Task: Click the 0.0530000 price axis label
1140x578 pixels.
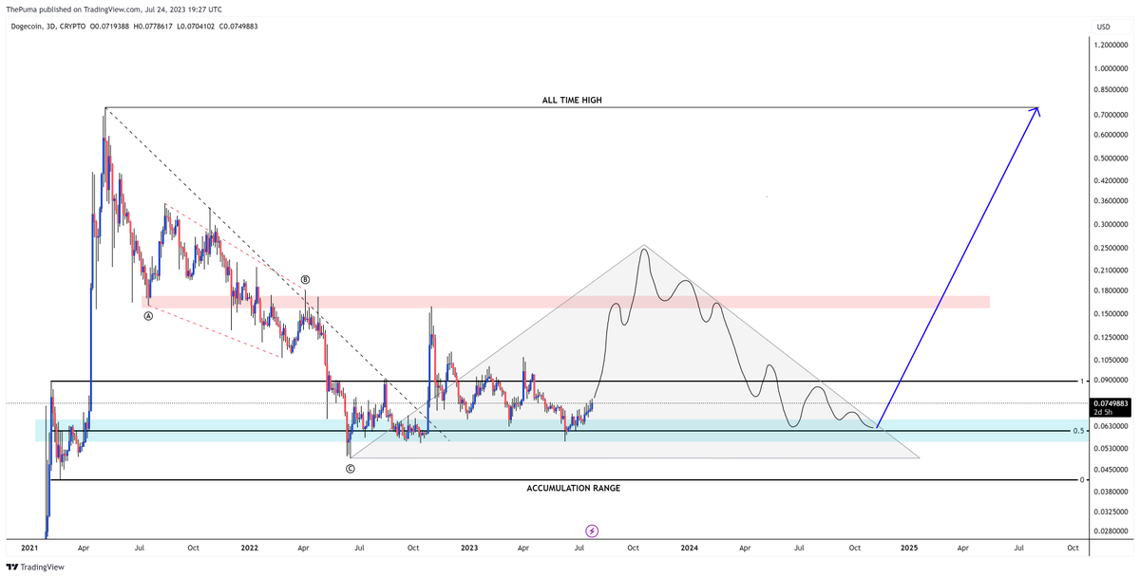Action: pyautogui.click(x=1111, y=449)
